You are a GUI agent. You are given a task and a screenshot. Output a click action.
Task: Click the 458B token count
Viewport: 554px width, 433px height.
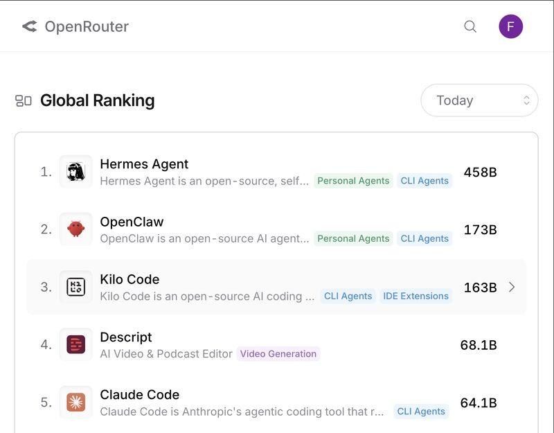click(x=480, y=172)
